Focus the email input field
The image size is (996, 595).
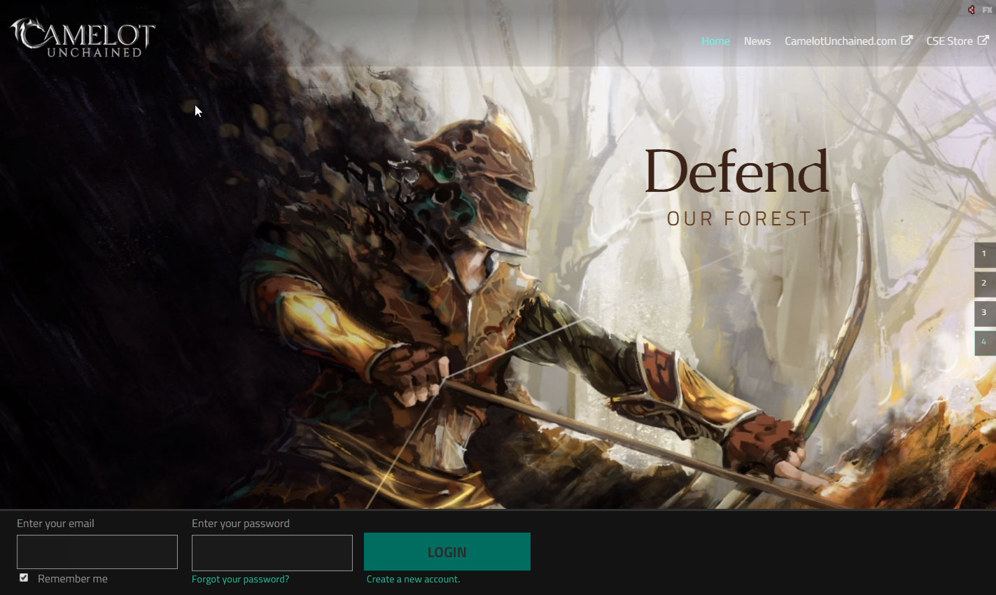tap(97, 552)
